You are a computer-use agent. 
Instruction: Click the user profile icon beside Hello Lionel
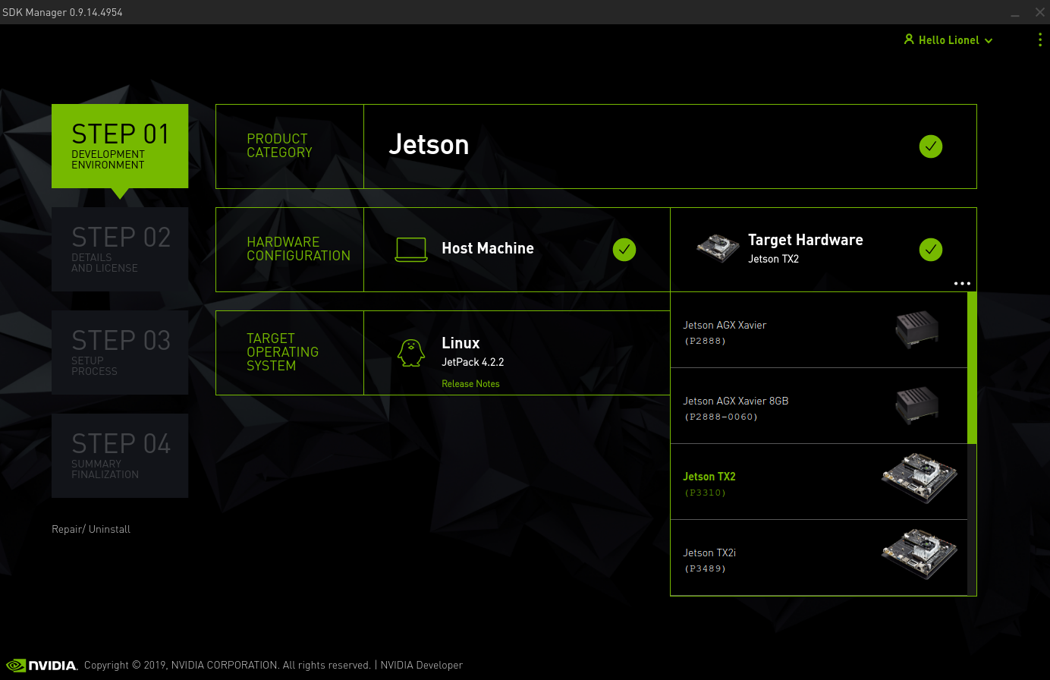pyautogui.click(x=909, y=39)
